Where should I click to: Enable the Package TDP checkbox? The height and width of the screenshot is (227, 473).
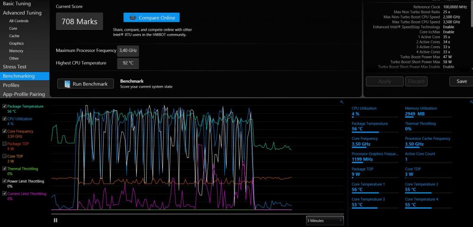point(5,143)
